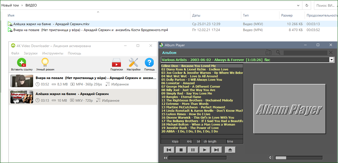The image size is (338, 163).
Task: Select track 12 Extreme - More Than Words
Action: point(202,104)
